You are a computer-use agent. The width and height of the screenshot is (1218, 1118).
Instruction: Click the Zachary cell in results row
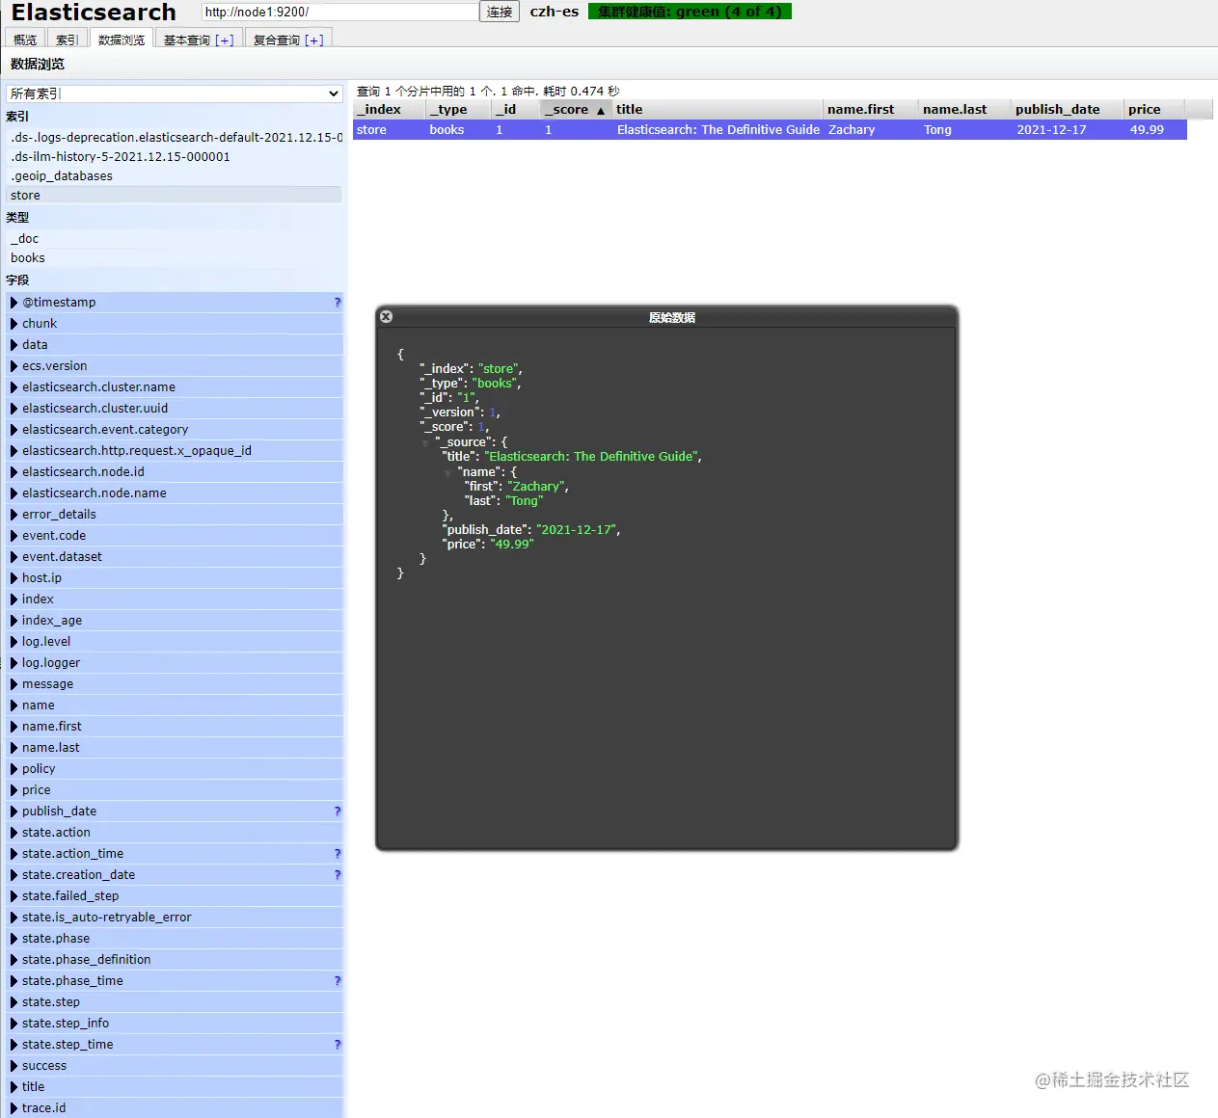[871, 130]
